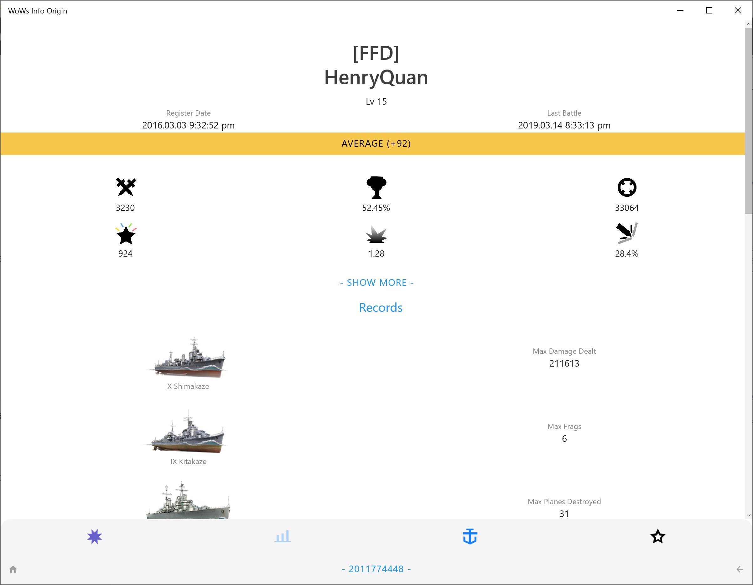Click the yellow AVERAGE (+92) rating banner

tap(376, 143)
